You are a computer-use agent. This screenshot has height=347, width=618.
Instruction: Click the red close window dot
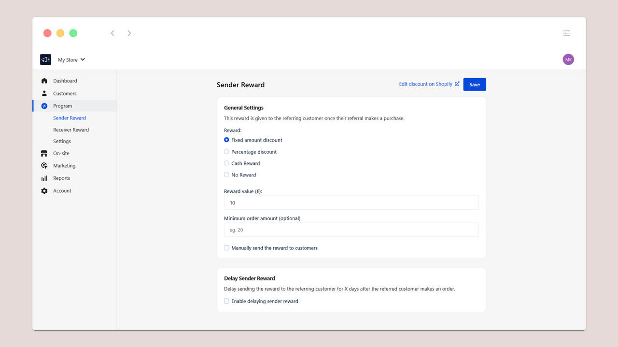(x=47, y=33)
